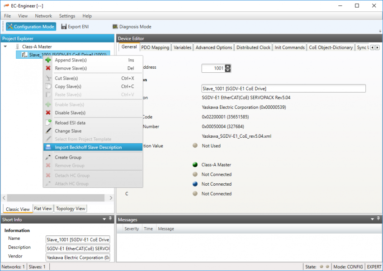Click Create Group in context menu
This screenshot has width=383, height=271.
coord(68,157)
